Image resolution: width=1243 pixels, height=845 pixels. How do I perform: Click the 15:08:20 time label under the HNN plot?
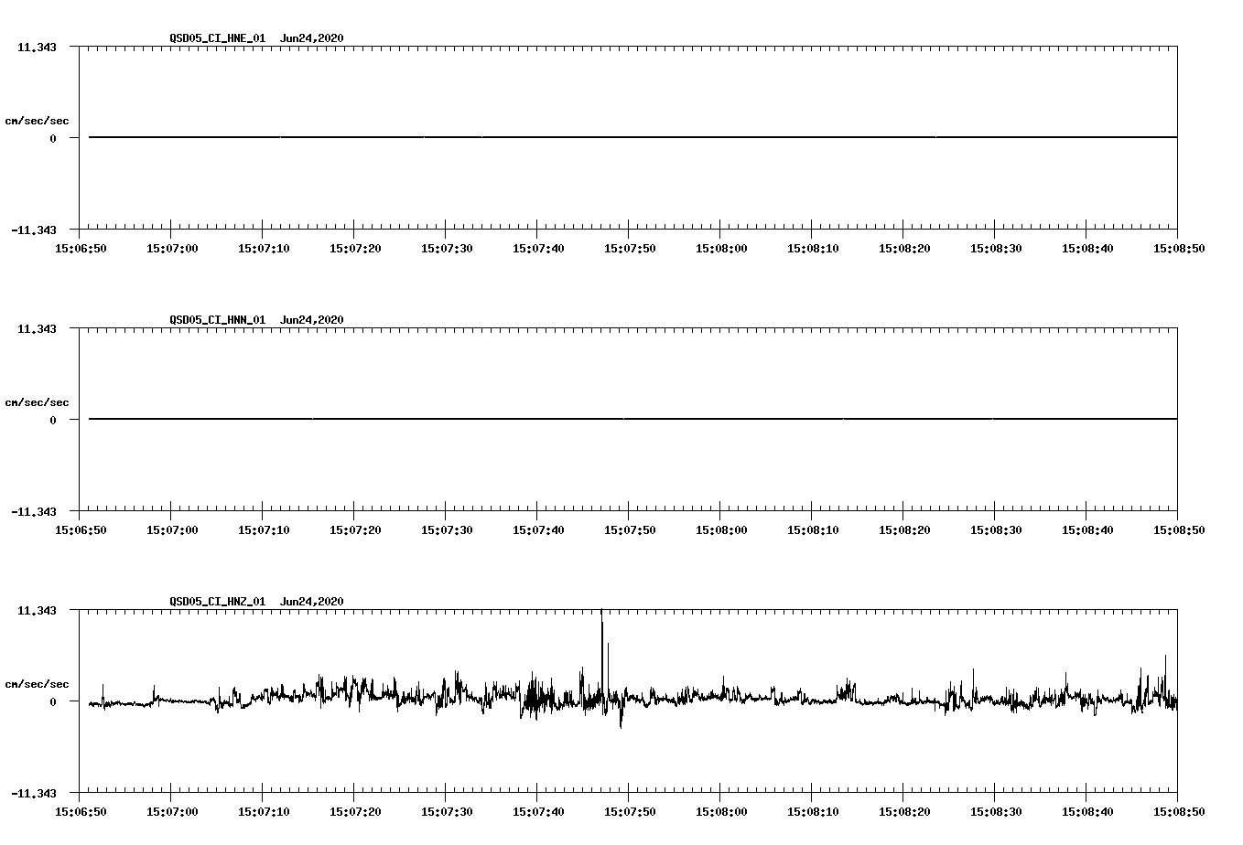pyautogui.click(x=904, y=529)
